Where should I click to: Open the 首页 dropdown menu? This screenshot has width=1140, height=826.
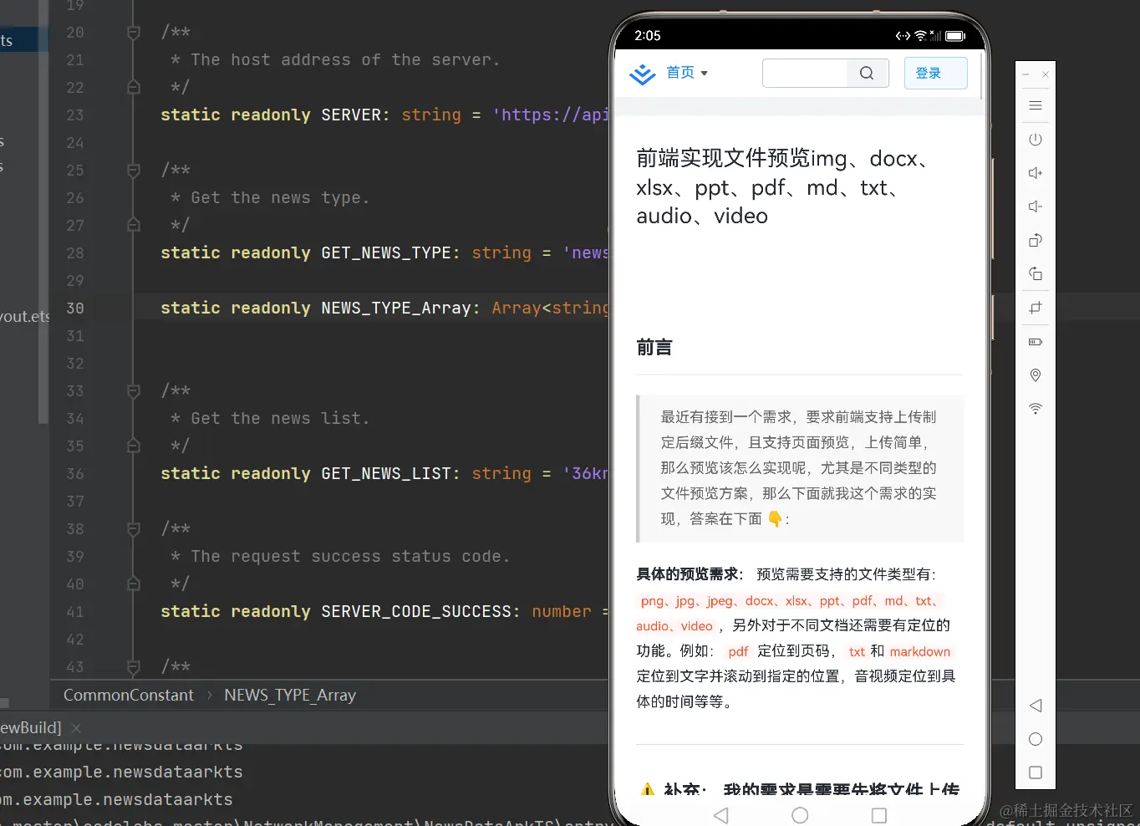coord(687,73)
